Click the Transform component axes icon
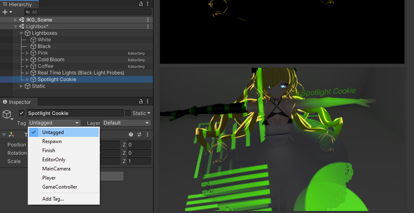Screen dimensions: 414x213 pyautogui.click(x=11, y=134)
